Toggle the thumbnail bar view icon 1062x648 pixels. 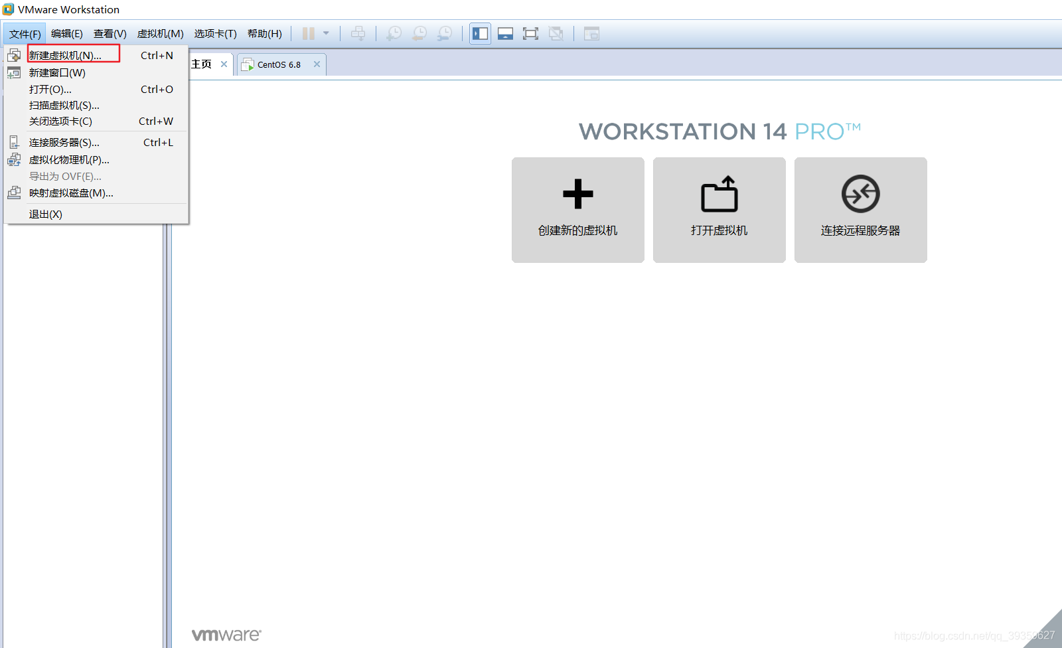click(x=506, y=33)
